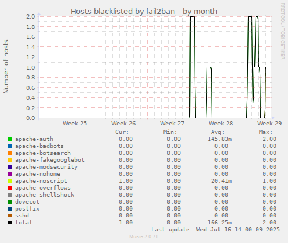This screenshot has height=243, width=288.
Task: Click the 'dovecot' legend label
Action: click(x=27, y=202)
